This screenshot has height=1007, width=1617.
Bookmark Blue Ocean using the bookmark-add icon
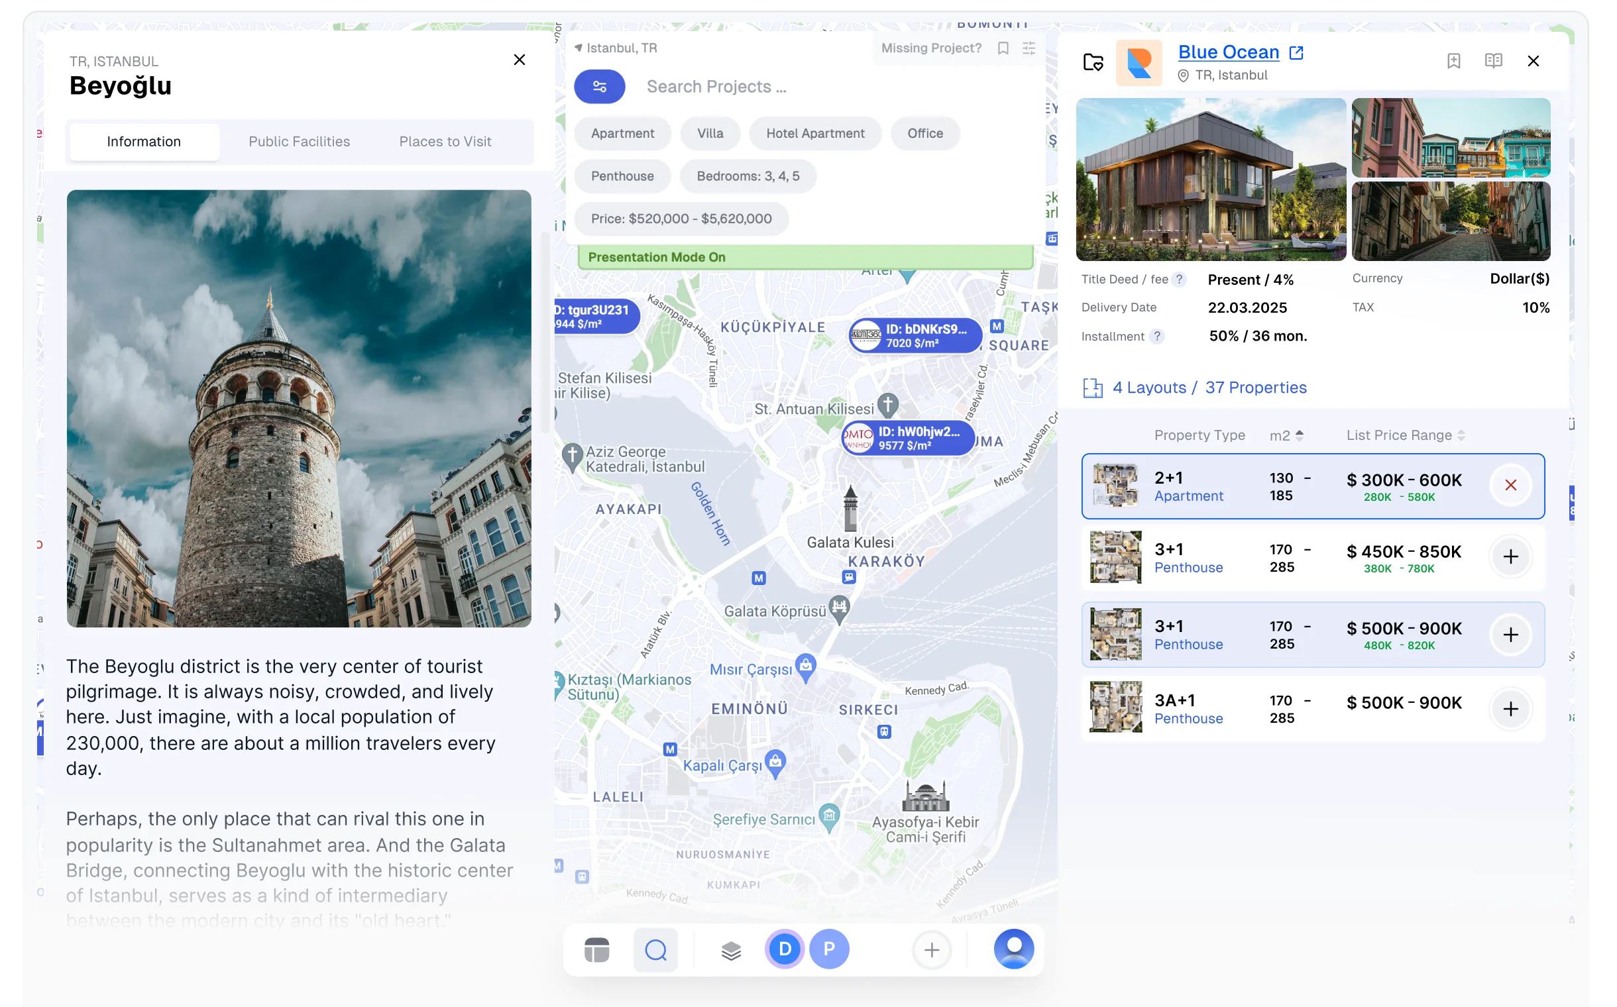[1454, 60]
